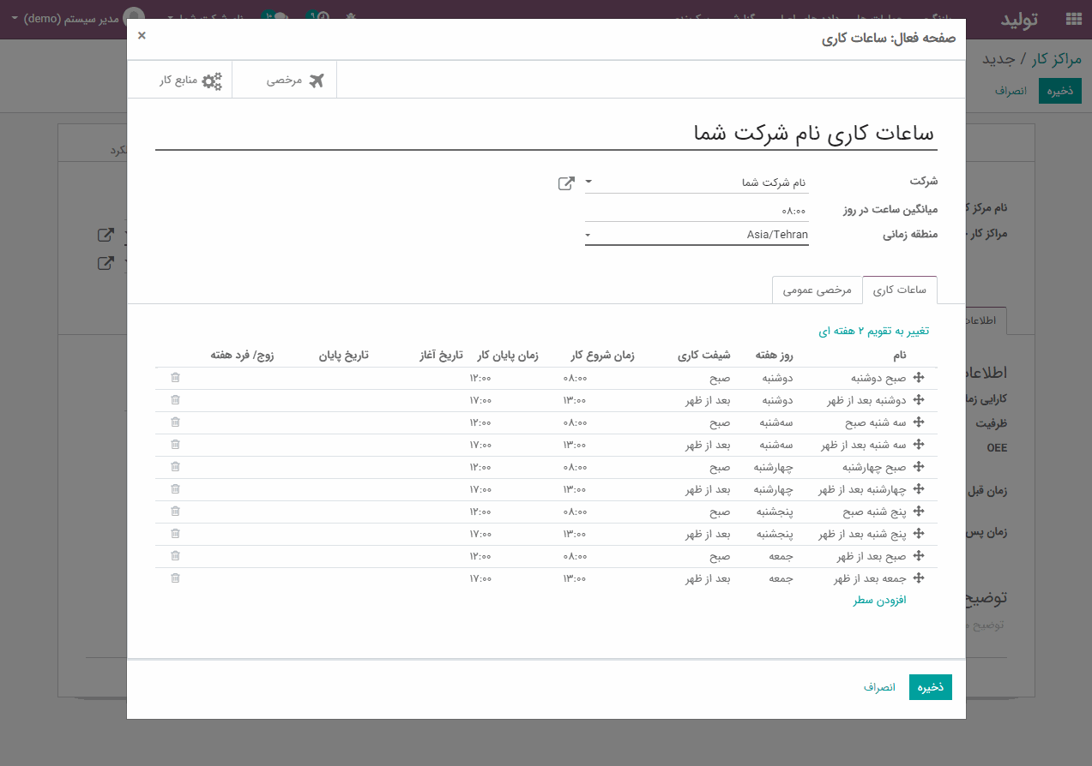This screenshot has width=1092, height=766.
Task: Switch to the مرخصی عمومی tab
Action: 817,290
